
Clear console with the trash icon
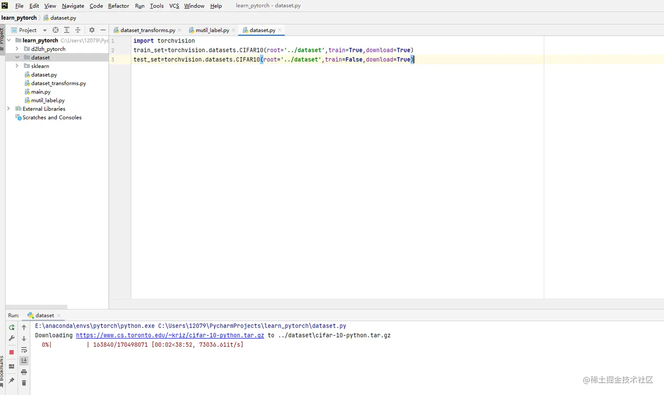tap(24, 383)
